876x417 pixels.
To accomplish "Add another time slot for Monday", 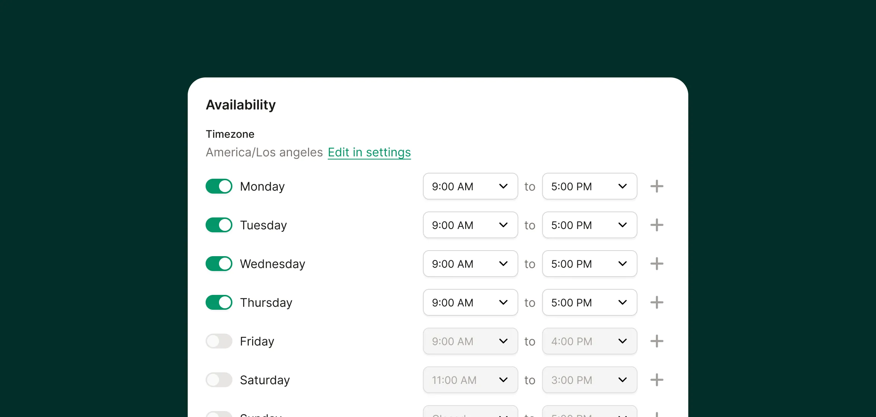I will pos(657,186).
